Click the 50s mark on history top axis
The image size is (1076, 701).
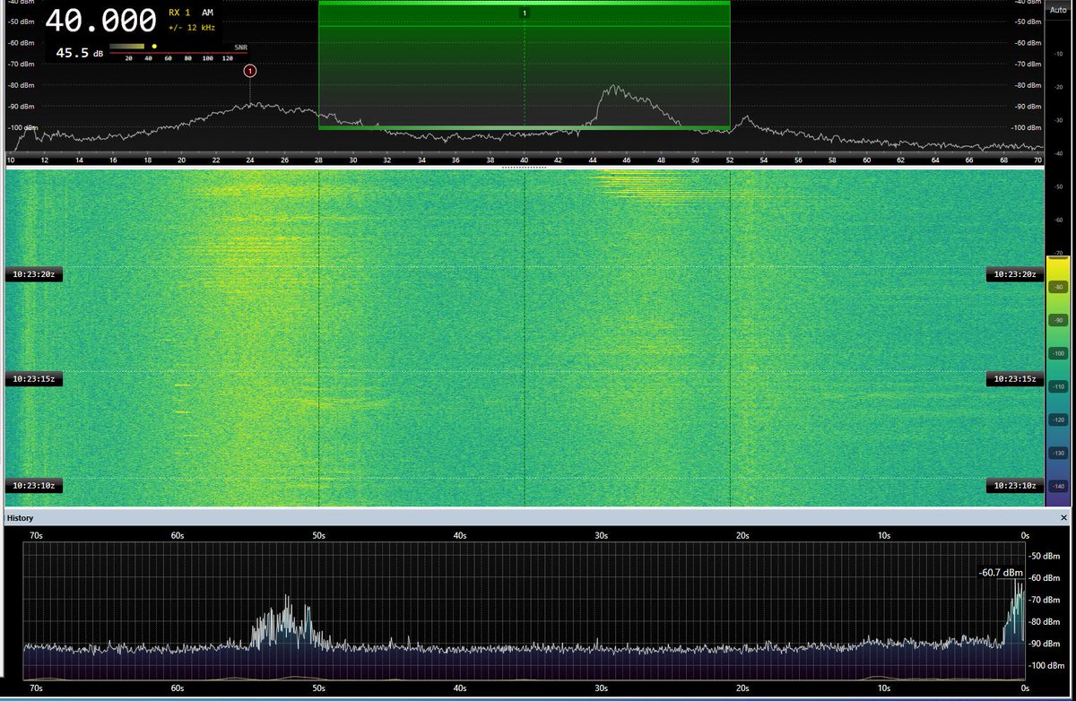tap(318, 535)
